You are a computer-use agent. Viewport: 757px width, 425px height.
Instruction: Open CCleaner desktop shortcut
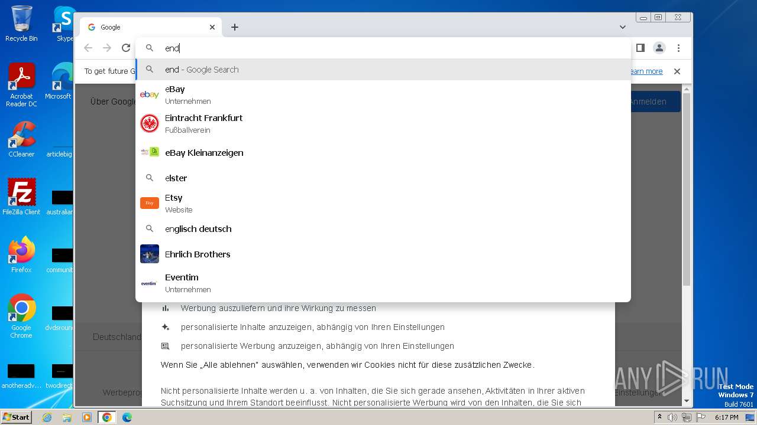[21, 139]
